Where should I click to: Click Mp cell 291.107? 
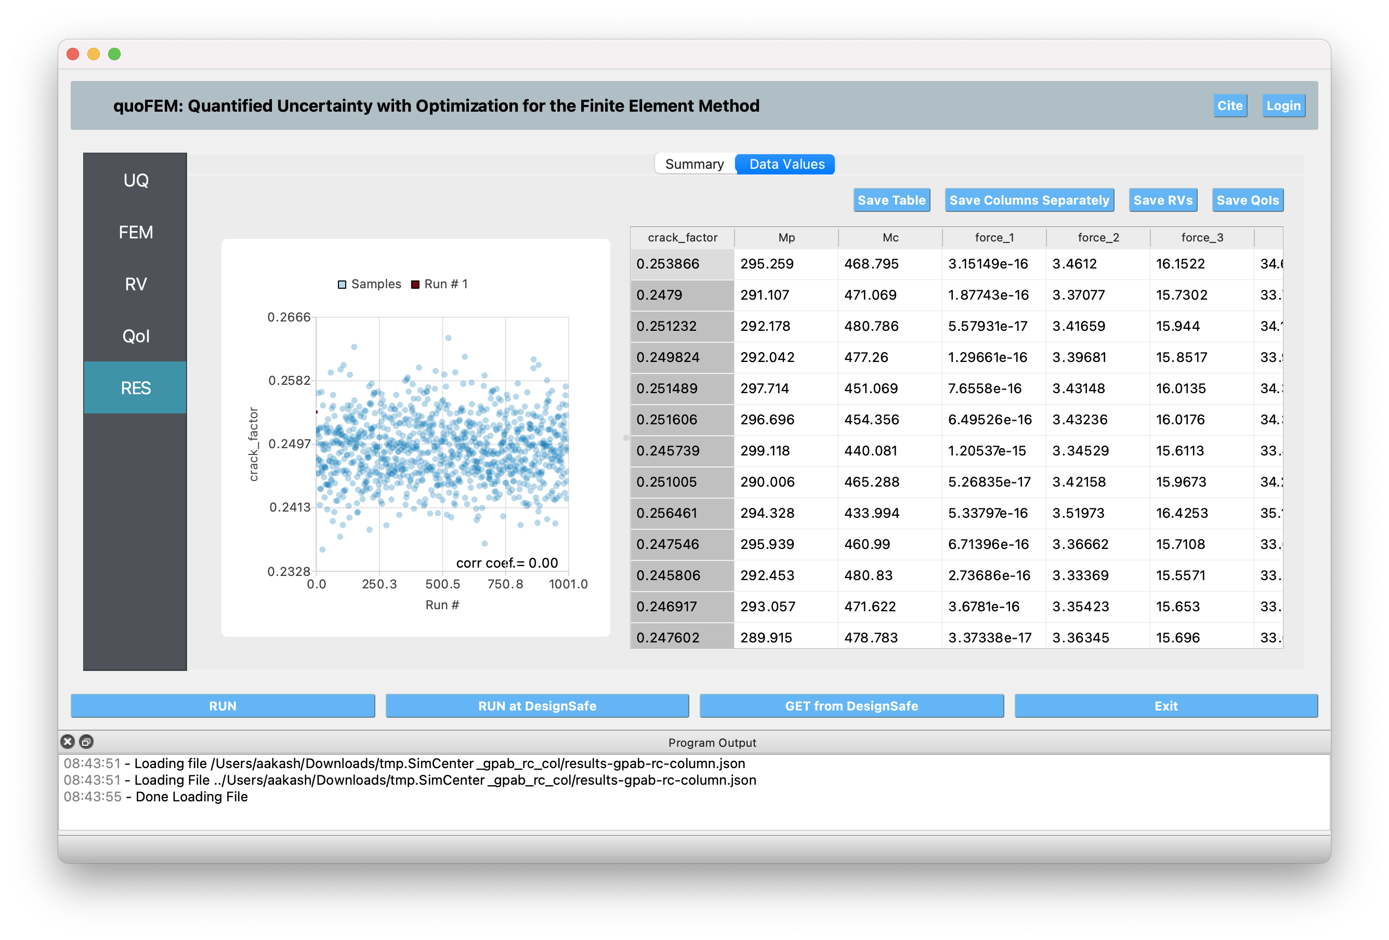786,295
